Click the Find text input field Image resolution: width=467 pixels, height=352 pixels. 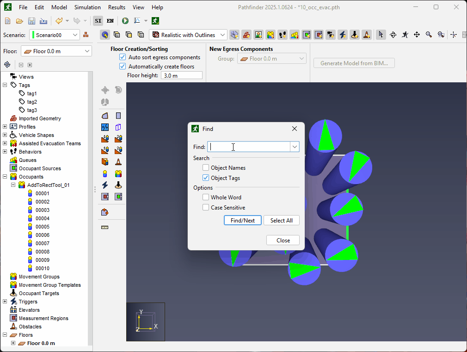249,147
